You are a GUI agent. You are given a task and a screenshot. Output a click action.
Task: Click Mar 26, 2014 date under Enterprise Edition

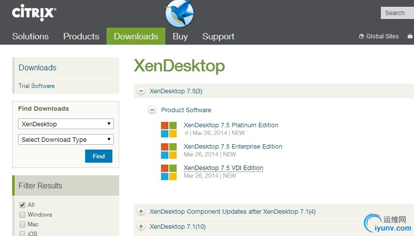[x=201, y=154]
